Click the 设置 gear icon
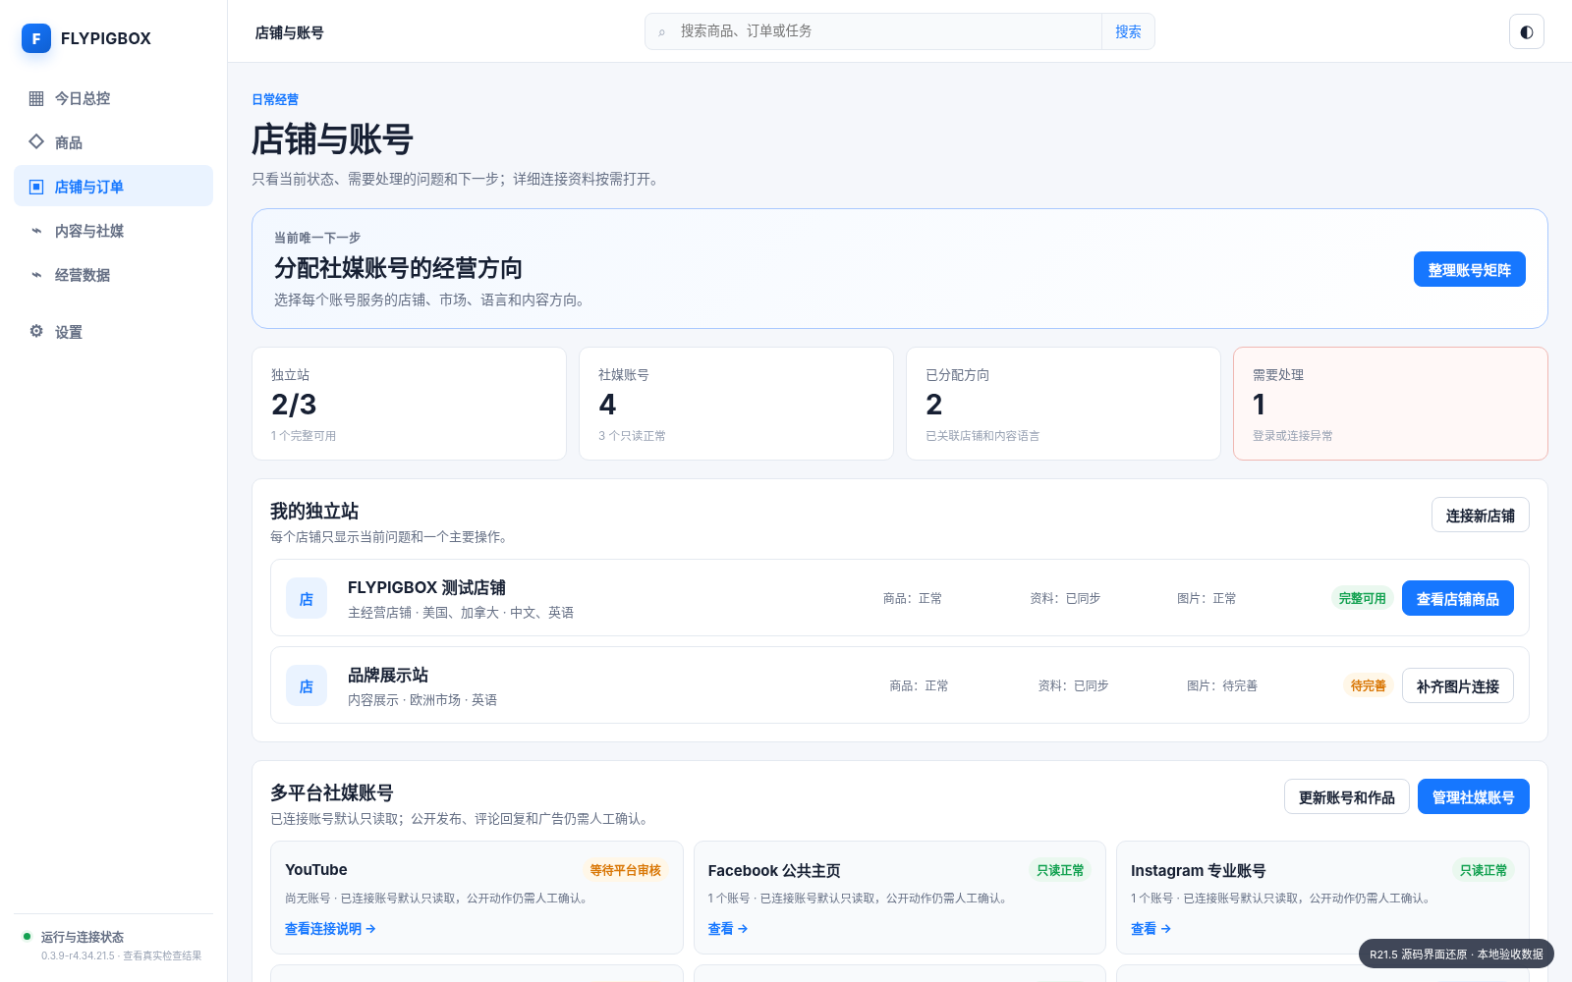1572x982 pixels. [x=36, y=331]
